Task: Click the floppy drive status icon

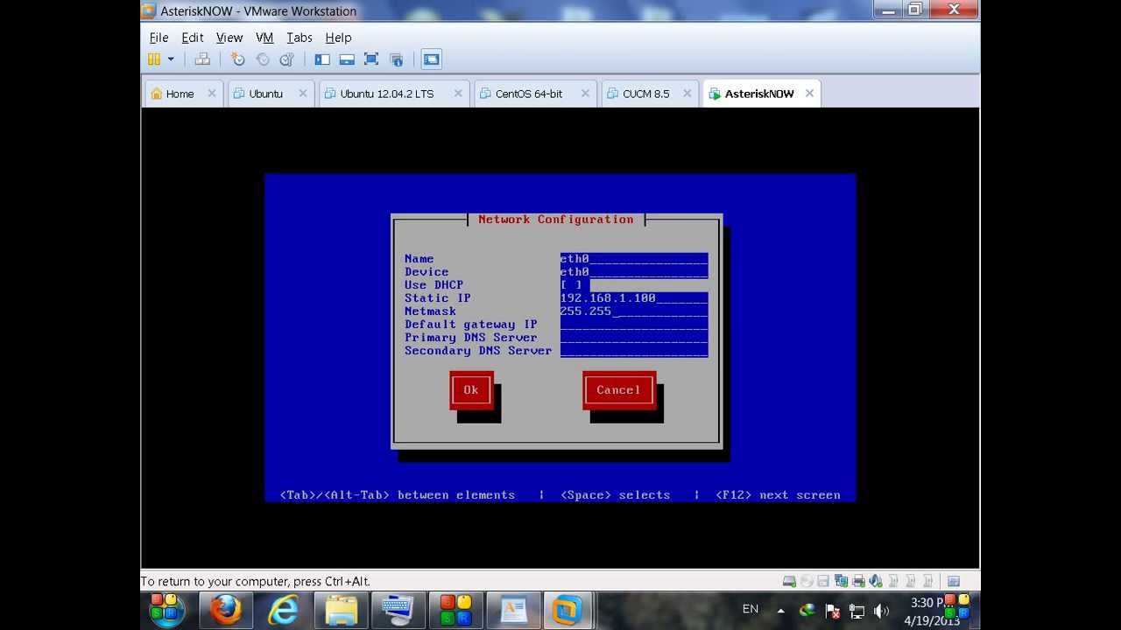Action: pos(824,581)
